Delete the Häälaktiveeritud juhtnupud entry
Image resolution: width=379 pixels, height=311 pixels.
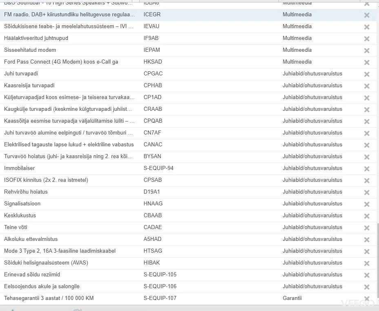pos(366,39)
